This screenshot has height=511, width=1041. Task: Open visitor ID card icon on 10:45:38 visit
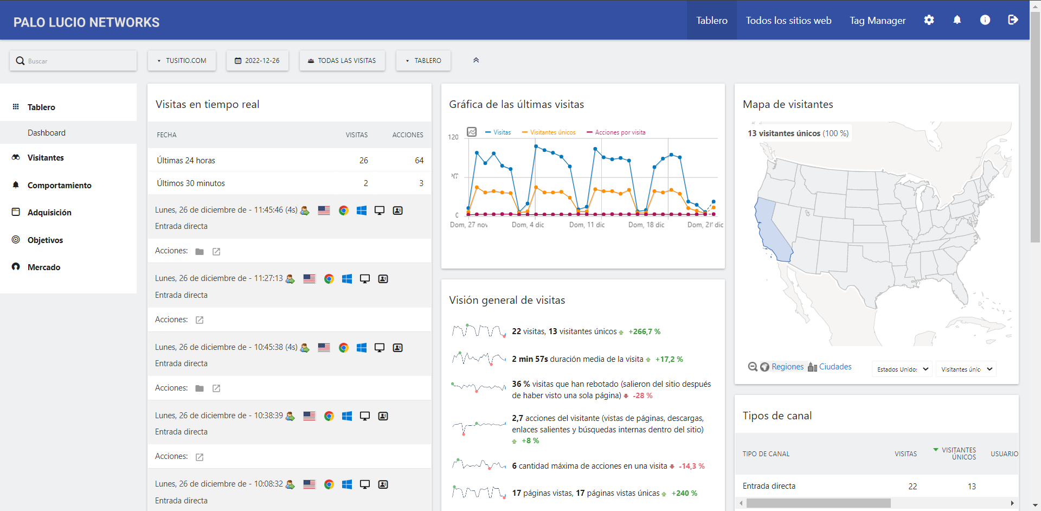(x=397, y=348)
